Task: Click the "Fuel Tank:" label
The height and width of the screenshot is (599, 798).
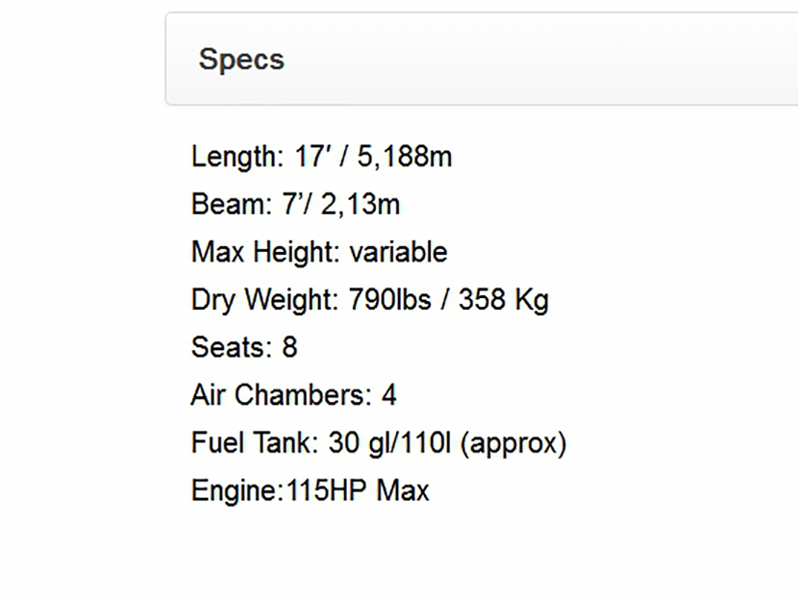Action: [x=254, y=443]
